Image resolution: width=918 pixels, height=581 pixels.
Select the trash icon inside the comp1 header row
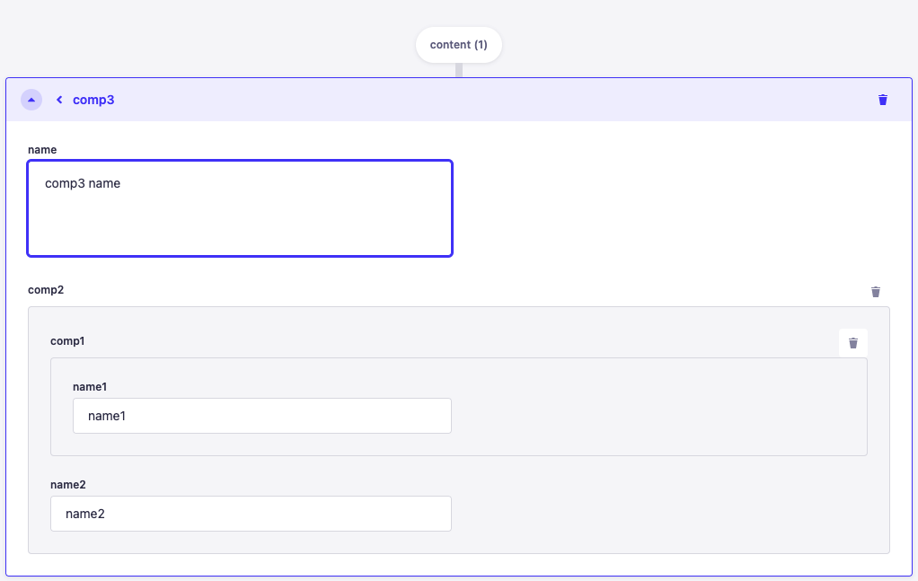(852, 342)
